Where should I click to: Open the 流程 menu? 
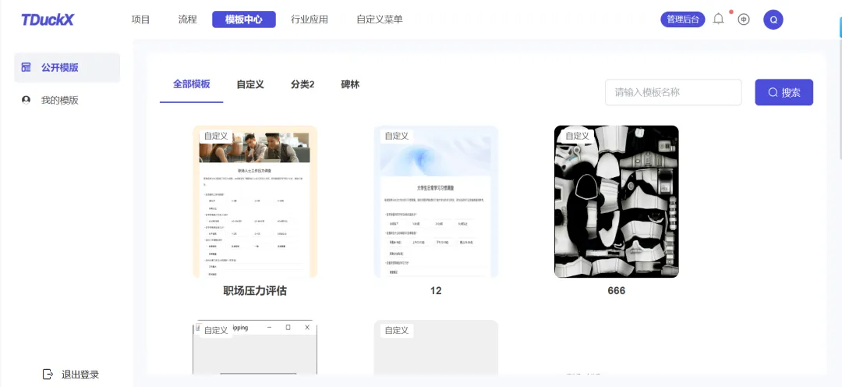(187, 20)
